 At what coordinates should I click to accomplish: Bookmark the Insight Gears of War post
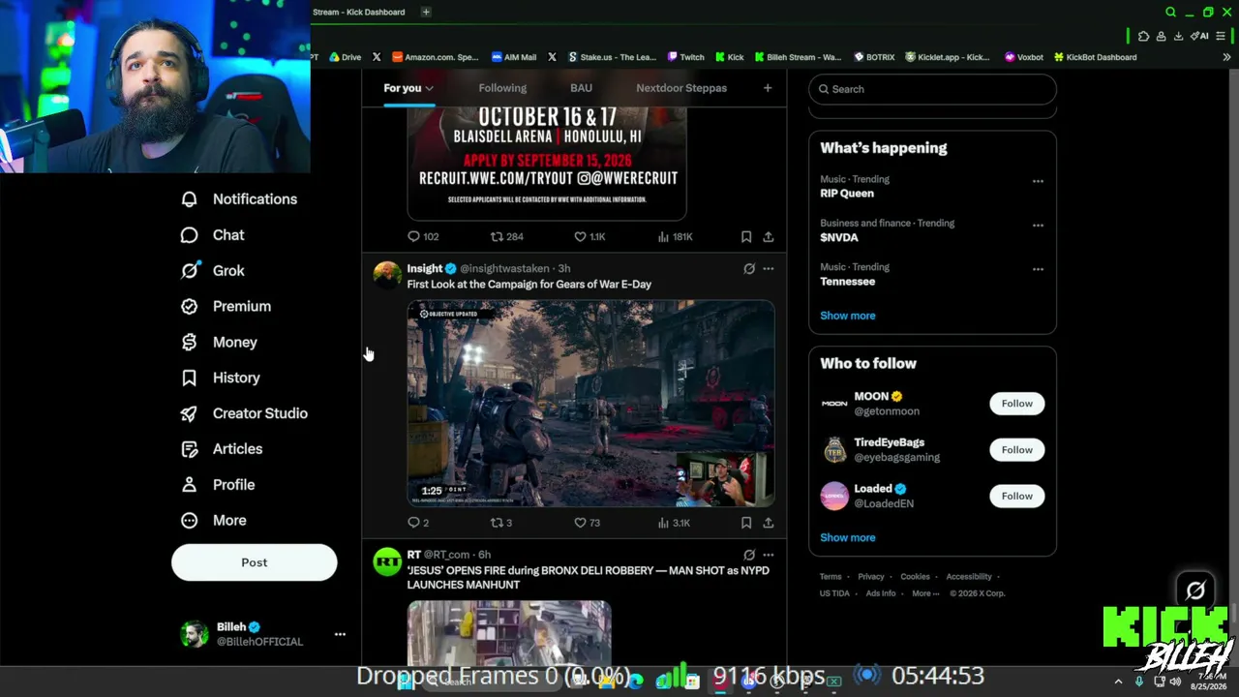[x=746, y=523]
